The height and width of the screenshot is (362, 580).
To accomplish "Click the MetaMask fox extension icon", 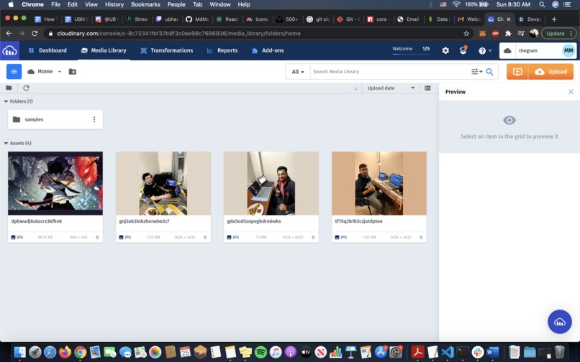I will click(482, 33).
